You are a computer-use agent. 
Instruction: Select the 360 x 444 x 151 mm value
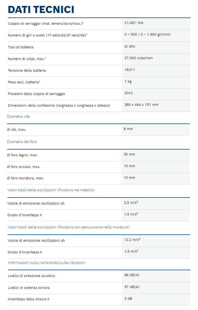point(141,104)
